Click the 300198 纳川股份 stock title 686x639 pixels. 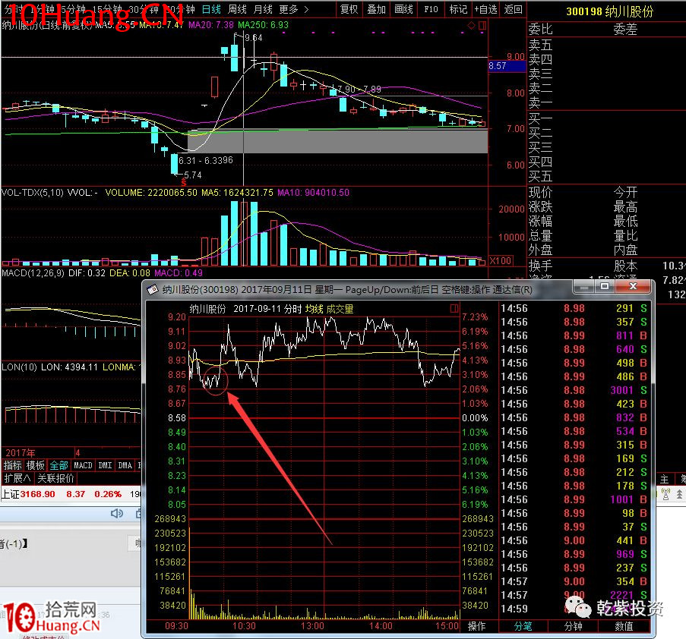pos(609,11)
